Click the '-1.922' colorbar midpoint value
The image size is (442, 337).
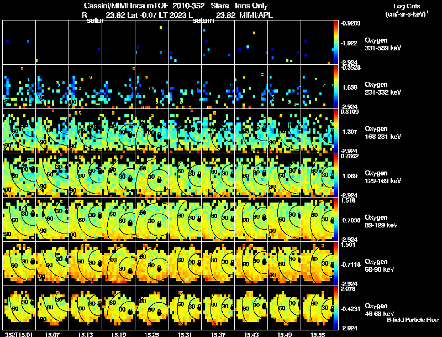click(x=349, y=43)
